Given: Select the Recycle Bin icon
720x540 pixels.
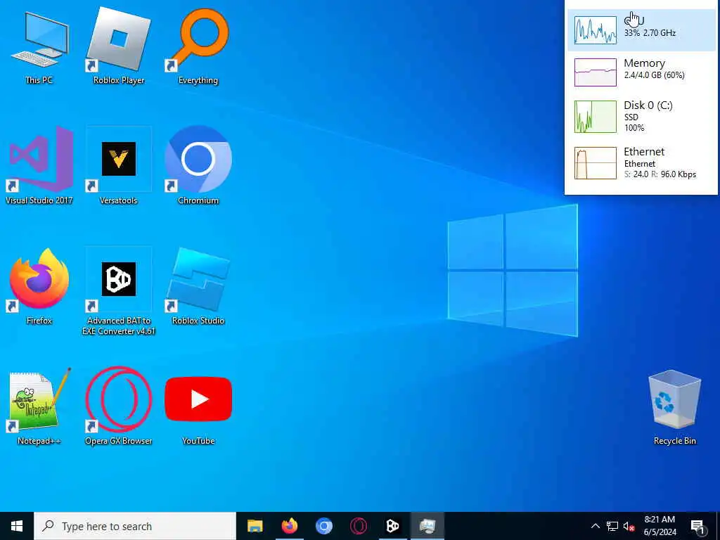Looking at the screenshot, I should (675, 408).
